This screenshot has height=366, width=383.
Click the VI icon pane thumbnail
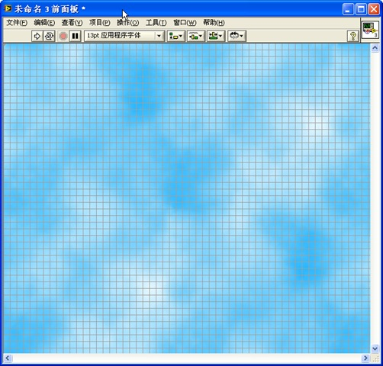pos(370,30)
